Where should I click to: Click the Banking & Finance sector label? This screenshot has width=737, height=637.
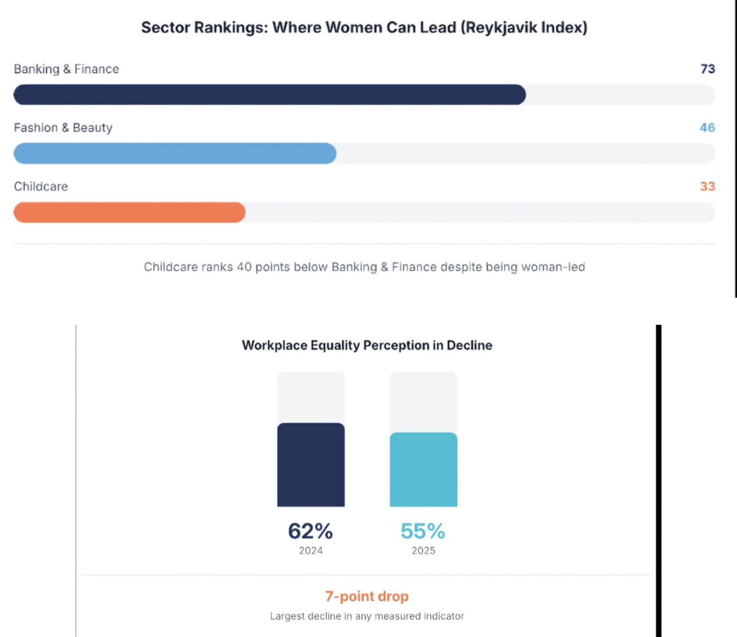[x=66, y=69]
